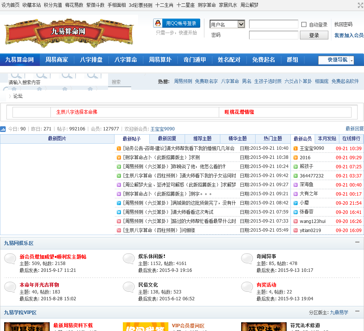Viewport: 364px width, 331px height.
Task: Open the 娱乐休闲版! forum
Action: [x=152, y=256]
